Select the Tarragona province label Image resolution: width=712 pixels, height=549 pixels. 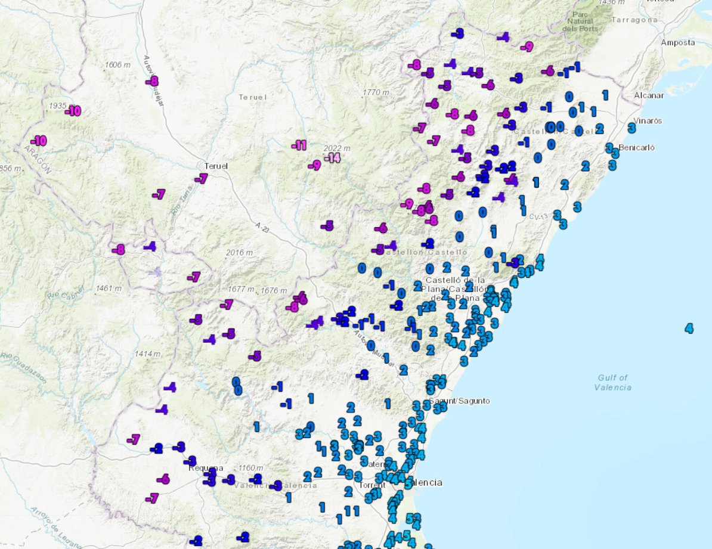pyautogui.click(x=635, y=20)
